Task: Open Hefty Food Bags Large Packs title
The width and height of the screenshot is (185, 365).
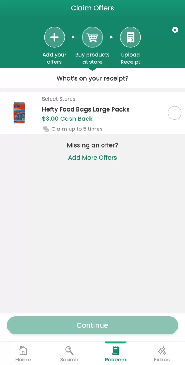Action: pyautogui.click(x=86, y=109)
